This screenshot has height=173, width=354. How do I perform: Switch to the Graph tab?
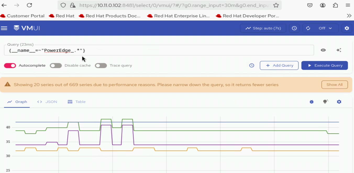point(17,102)
